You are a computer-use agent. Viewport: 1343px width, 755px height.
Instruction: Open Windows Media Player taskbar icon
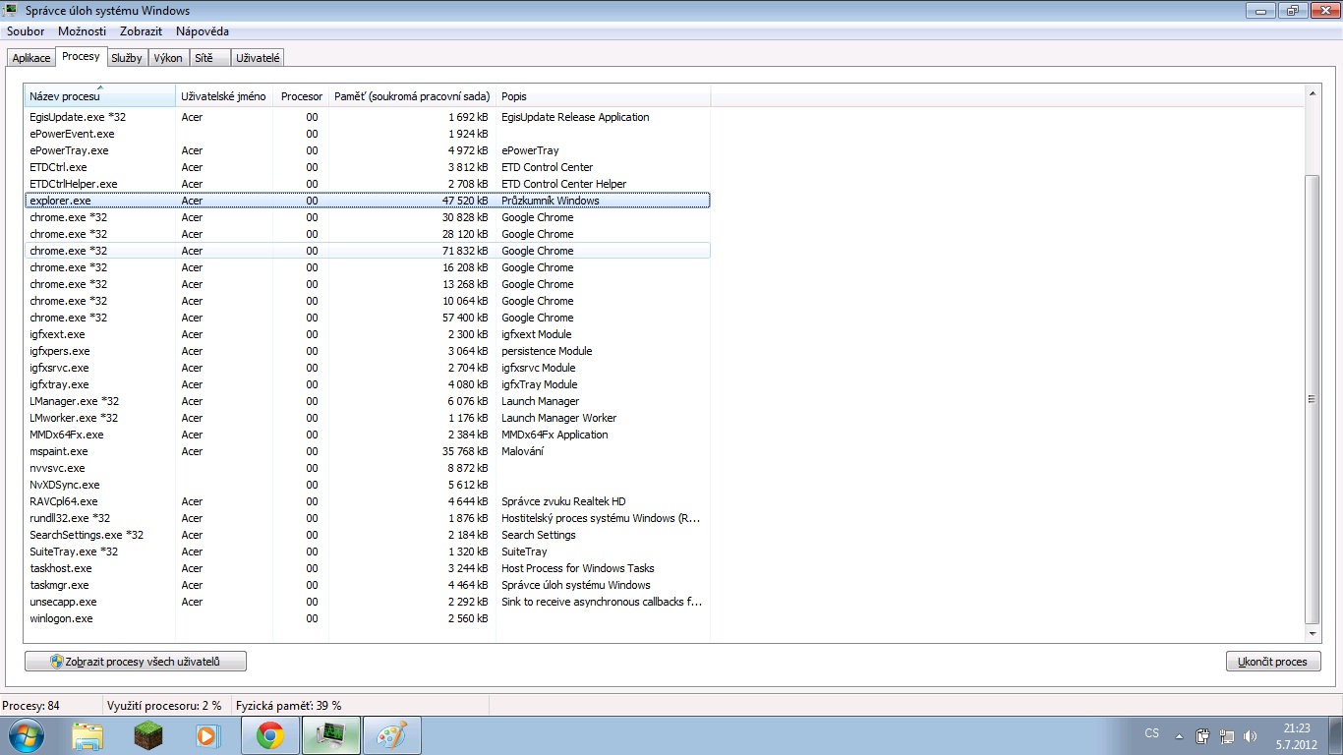206,735
